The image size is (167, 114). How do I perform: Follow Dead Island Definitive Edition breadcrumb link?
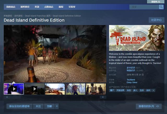coord(67,16)
